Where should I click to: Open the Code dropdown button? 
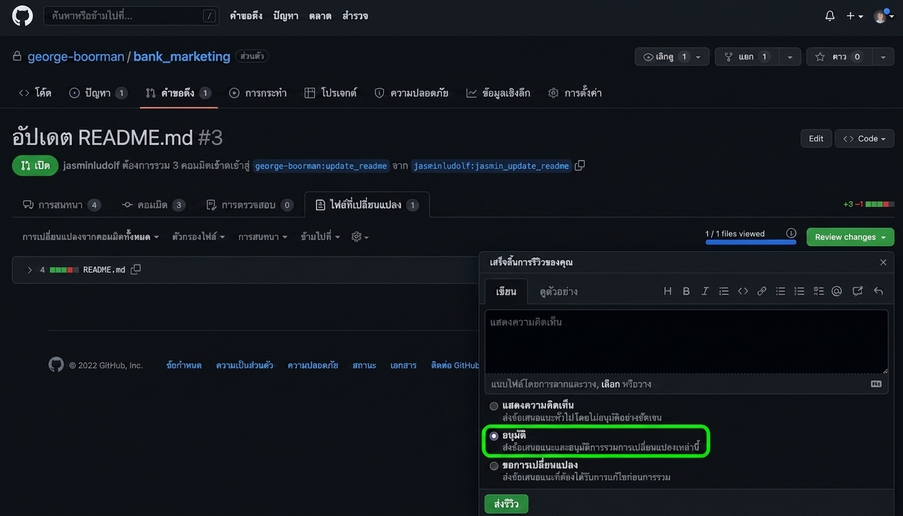[864, 139]
